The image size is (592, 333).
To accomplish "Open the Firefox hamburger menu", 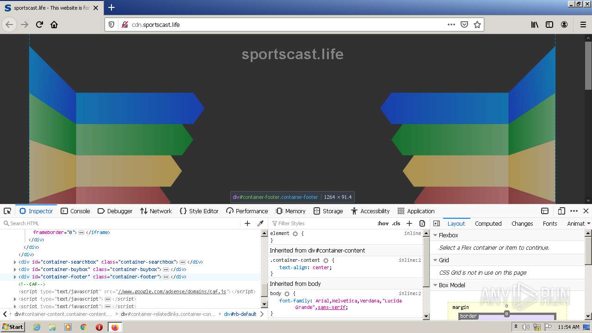I will [x=583, y=25].
